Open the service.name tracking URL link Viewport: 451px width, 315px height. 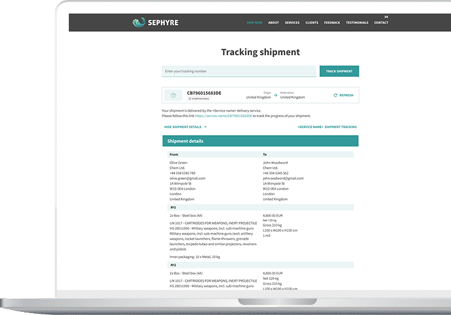(224, 116)
